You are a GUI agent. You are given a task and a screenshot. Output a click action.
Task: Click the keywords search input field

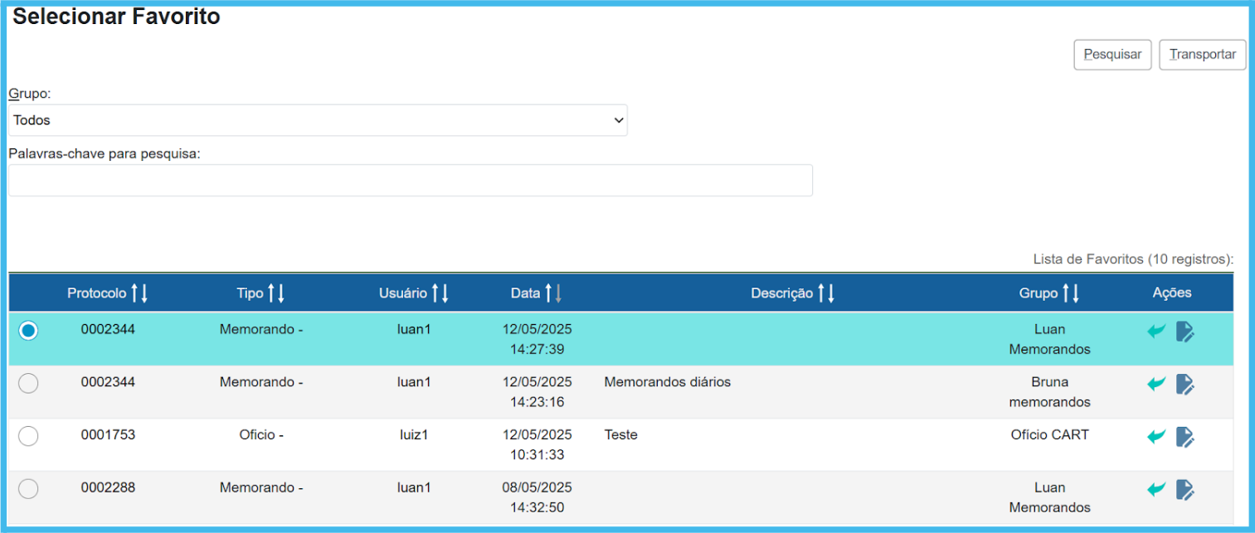tap(411, 180)
